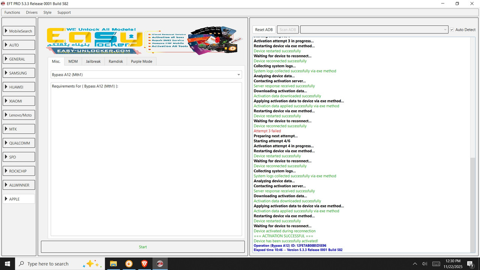Open File Explorer from the taskbar

(x=113, y=264)
